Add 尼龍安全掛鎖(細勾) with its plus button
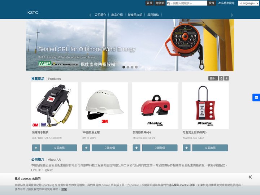The image size is (260, 195). [x=187, y=148]
